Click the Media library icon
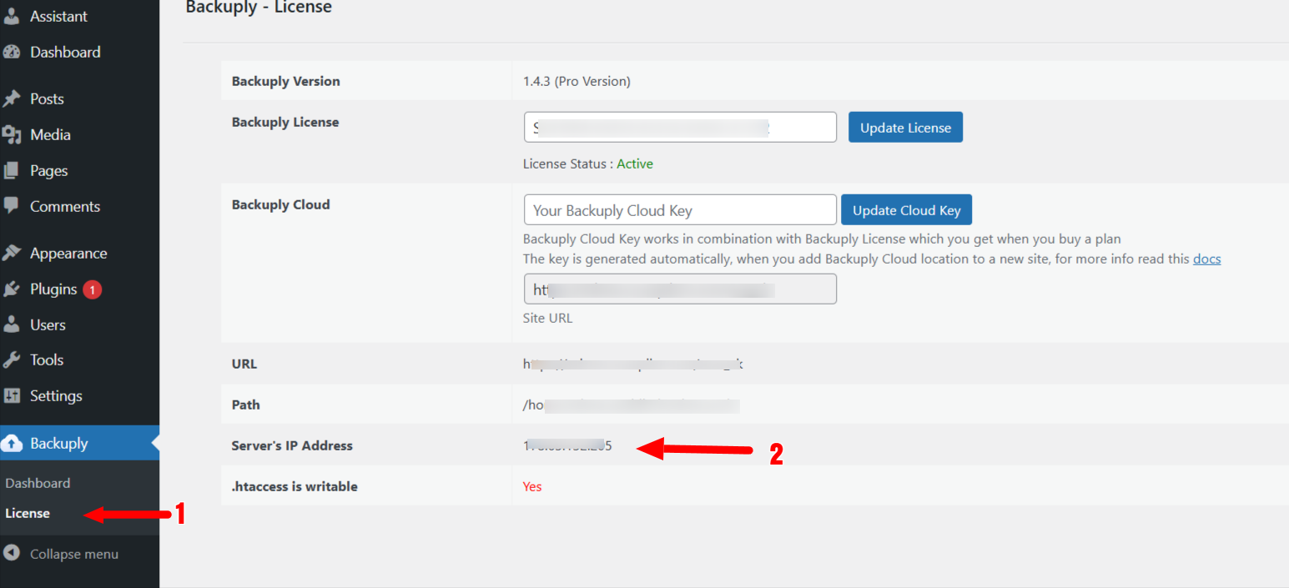1289x588 pixels. (x=12, y=134)
